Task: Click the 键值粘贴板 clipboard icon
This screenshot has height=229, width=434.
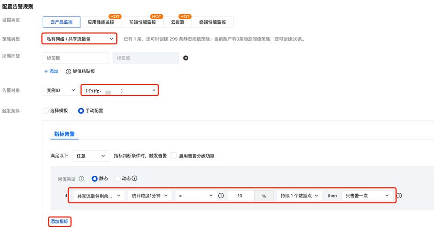Action: tap(69, 71)
